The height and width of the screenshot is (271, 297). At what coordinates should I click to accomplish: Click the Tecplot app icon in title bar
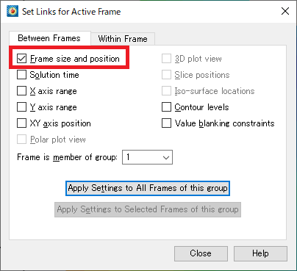pyautogui.click(x=12, y=11)
